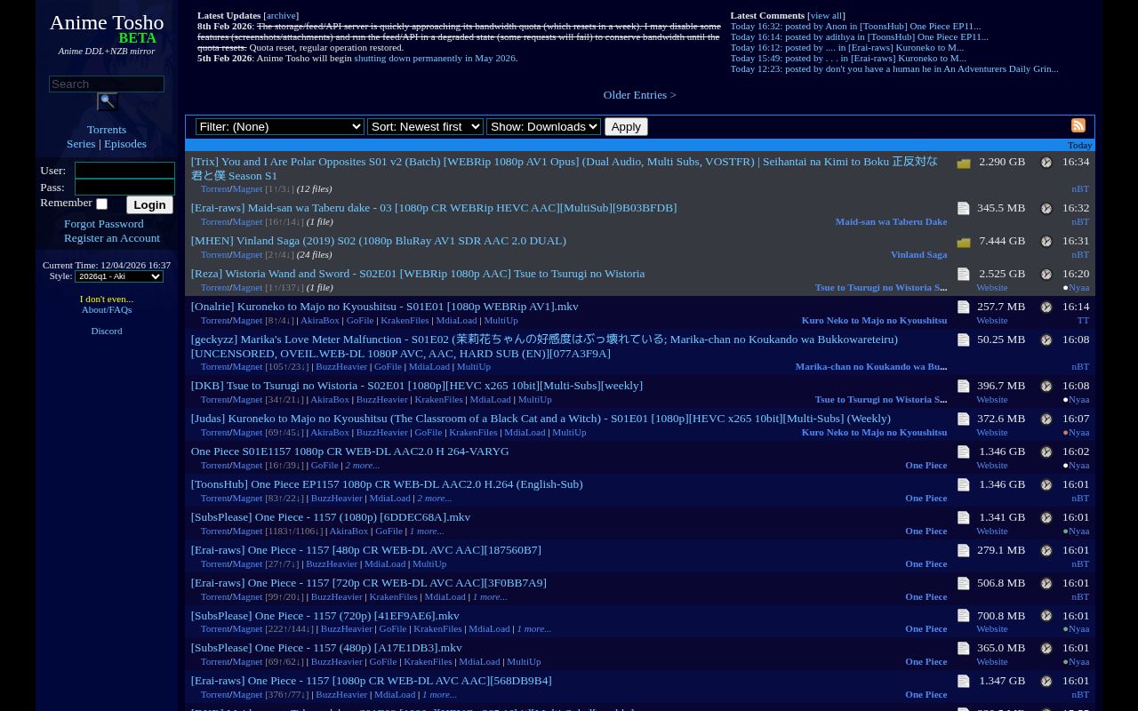Click the folder icon for the [Trix] batch release
The width and height of the screenshot is (1138, 711).
pos(963,162)
